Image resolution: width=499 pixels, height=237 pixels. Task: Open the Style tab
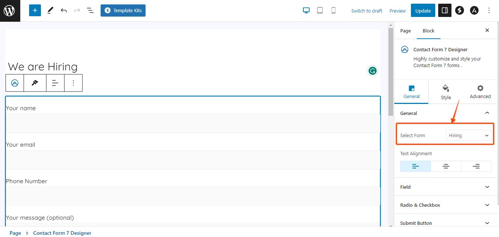pyautogui.click(x=446, y=92)
